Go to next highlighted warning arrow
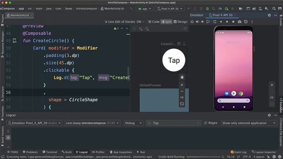 click(127, 28)
